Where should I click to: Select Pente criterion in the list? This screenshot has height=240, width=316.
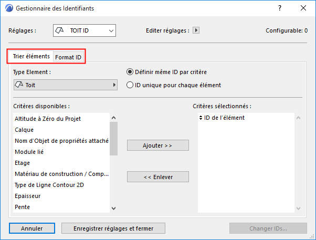pyautogui.click(x=23, y=207)
